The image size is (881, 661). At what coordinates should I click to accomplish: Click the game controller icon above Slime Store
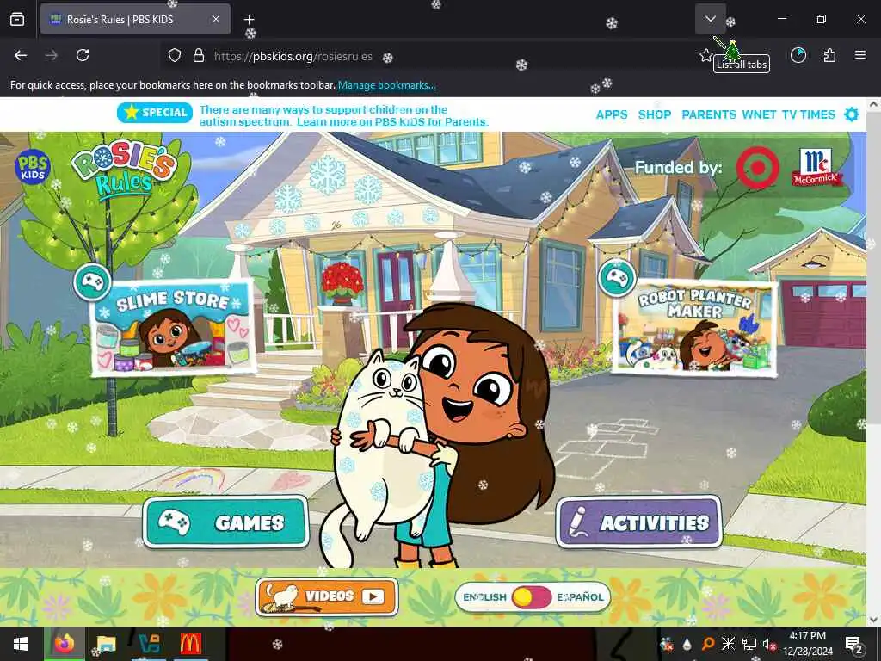(x=92, y=281)
